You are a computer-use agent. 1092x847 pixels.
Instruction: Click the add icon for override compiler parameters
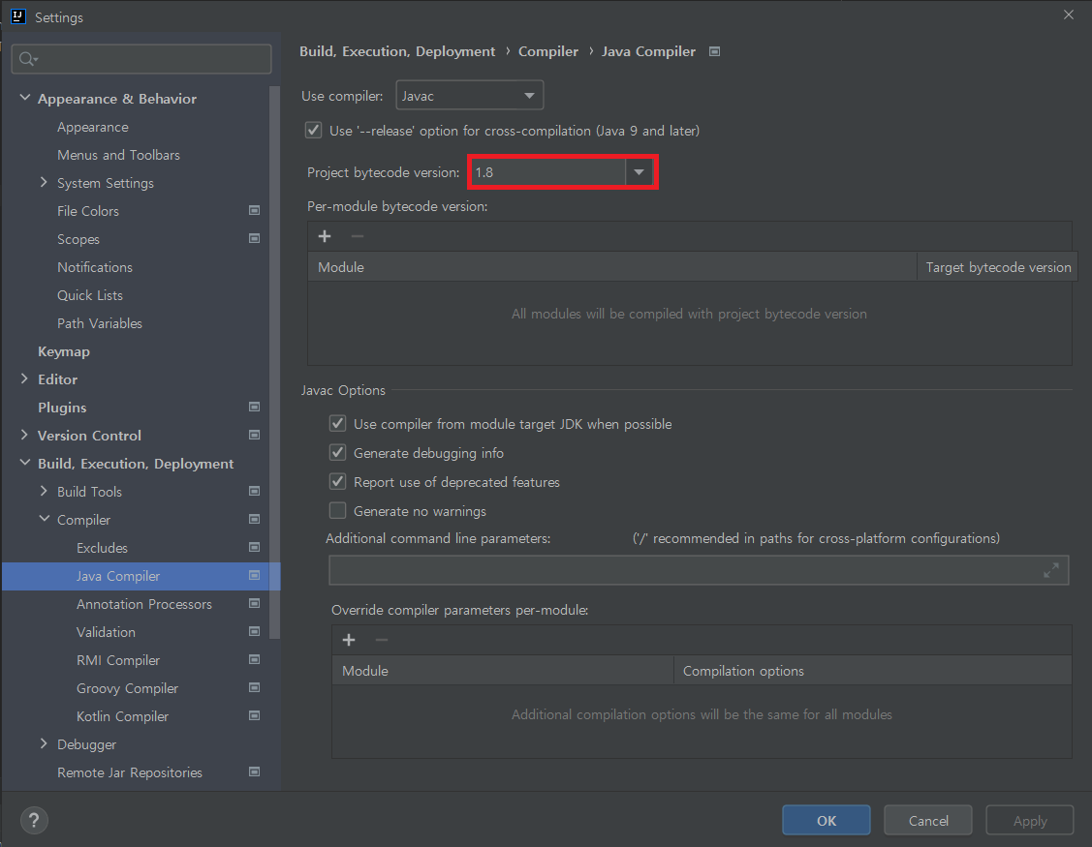pos(349,640)
